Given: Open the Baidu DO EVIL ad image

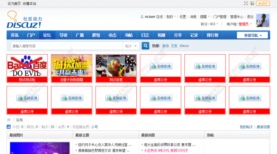Looking at the screenshot, I should click(x=27, y=66).
